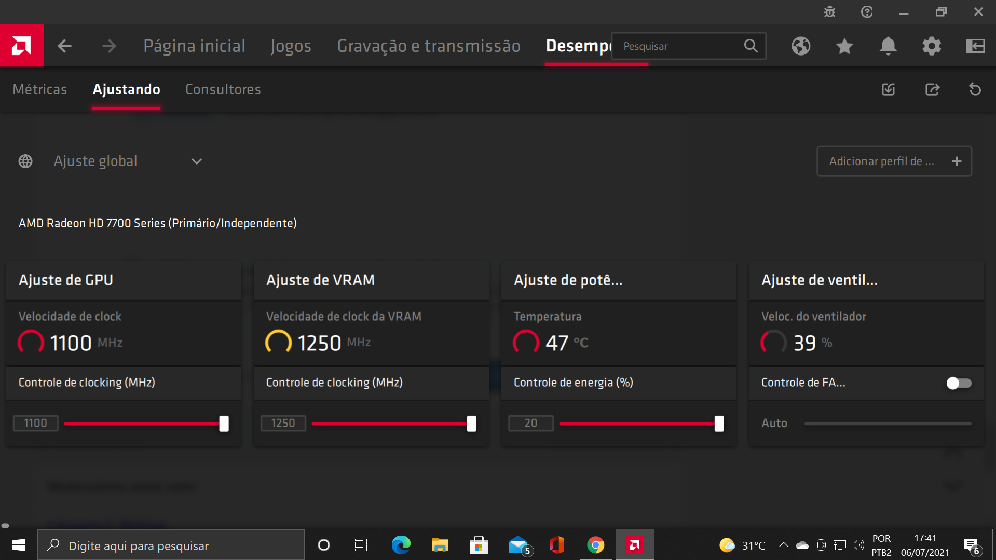Viewport: 996px width, 560px height.
Task: Open the web browser globe icon
Action: coord(801,46)
